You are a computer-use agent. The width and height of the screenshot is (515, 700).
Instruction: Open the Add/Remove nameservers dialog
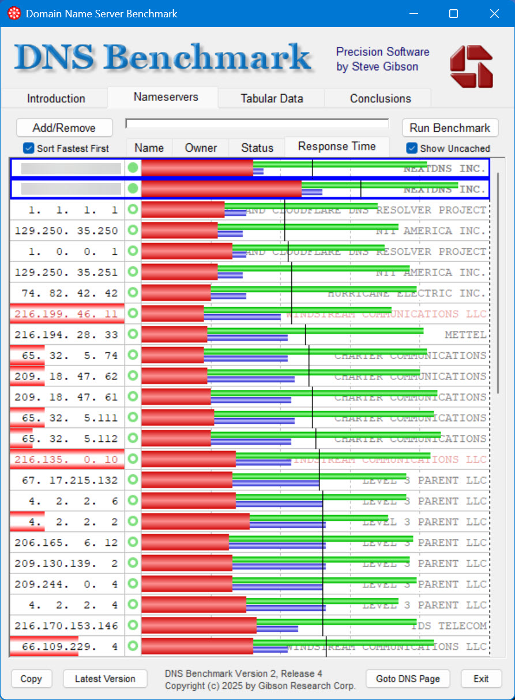(64, 128)
